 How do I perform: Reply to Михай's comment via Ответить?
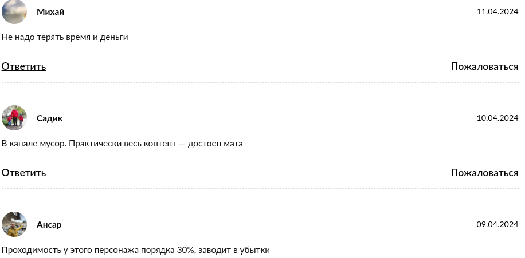(x=23, y=66)
